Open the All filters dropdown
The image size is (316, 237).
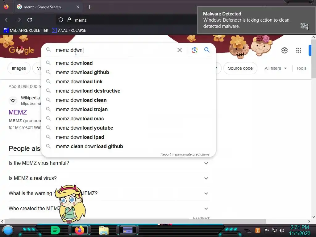tap(276, 68)
